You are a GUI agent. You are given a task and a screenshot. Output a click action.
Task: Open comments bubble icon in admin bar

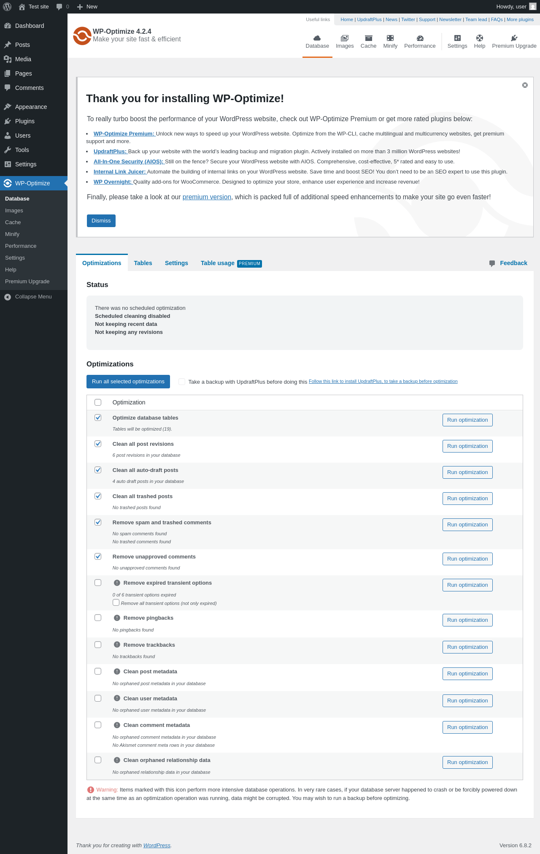pos(59,7)
